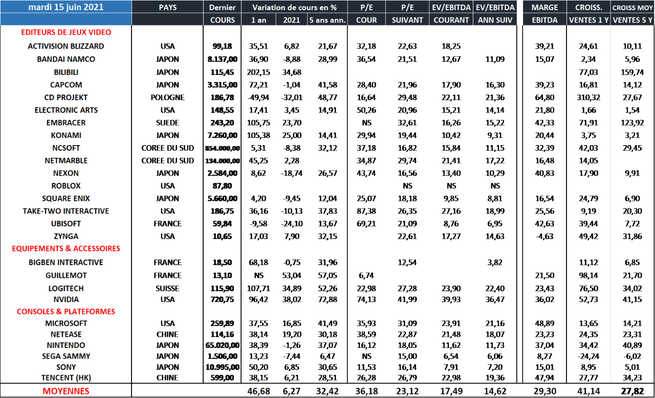Select the CAPCOM company cell
655x398 pixels.
click(x=66, y=85)
